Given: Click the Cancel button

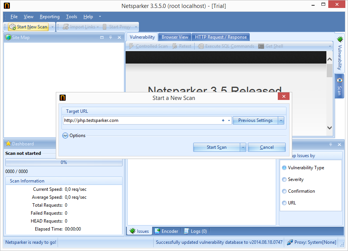Looking at the screenshot, I should pos(267,147).
